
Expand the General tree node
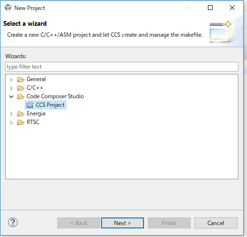(x=11, y=80)
